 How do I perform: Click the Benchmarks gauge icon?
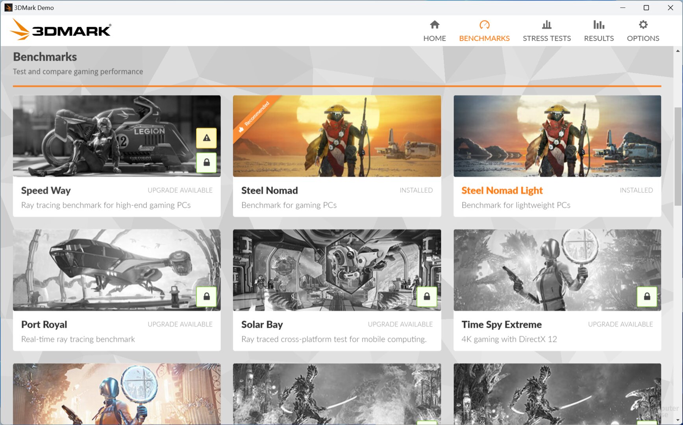484,25
